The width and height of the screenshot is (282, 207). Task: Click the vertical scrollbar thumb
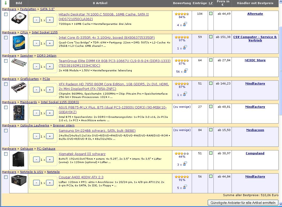[x=280, y=71]
